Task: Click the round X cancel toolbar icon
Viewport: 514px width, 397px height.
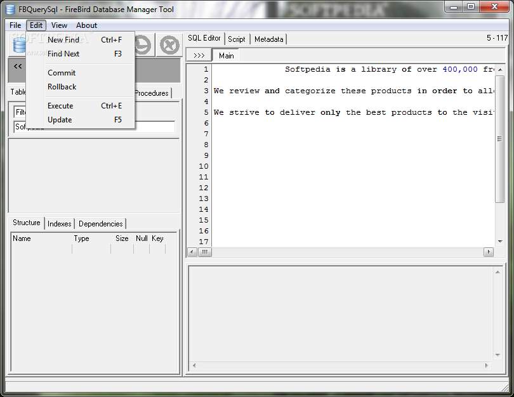Action: coord(169,45)
